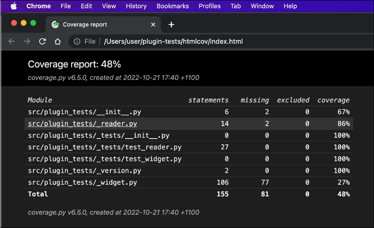The width and height of the screenshot is (374, 228).
Task: Sort table by statements column
Action: click(x=208, y=100)
